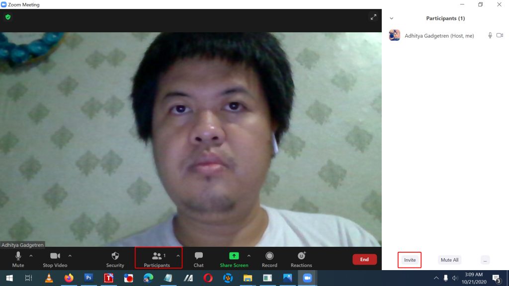Click Adhitya Gadgetren's microphone icon in the panel
The image size is (509, 286).
click(490, 35)
